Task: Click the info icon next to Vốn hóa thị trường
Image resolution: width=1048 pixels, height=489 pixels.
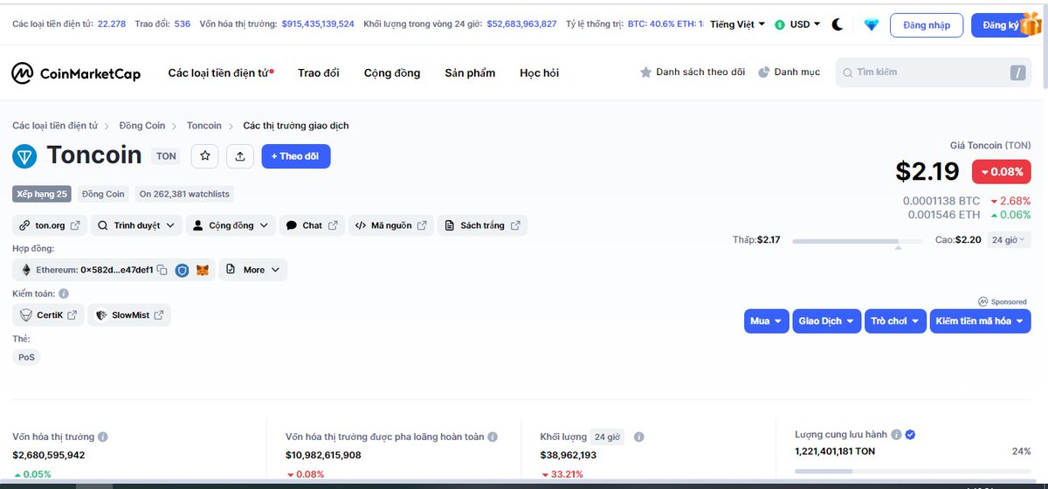Action: click(103, 437)
